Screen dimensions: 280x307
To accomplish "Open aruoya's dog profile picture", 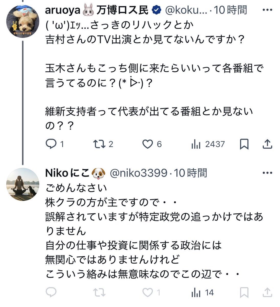I will [x=23, y=21].
